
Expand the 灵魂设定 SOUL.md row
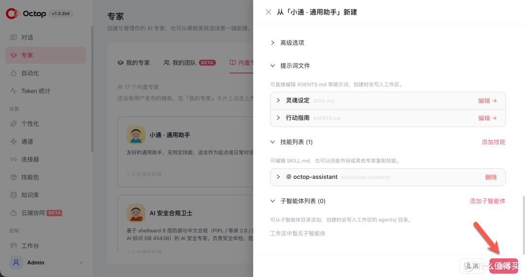[278, 101]
